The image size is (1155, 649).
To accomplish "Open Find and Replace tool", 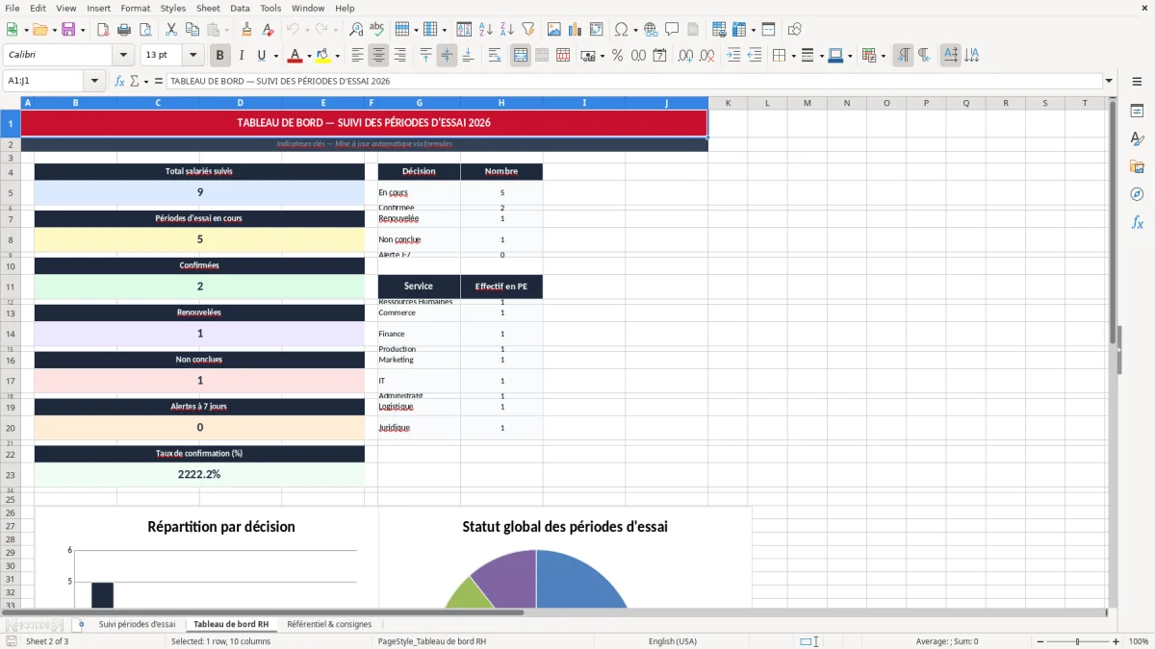I will 356,30.
